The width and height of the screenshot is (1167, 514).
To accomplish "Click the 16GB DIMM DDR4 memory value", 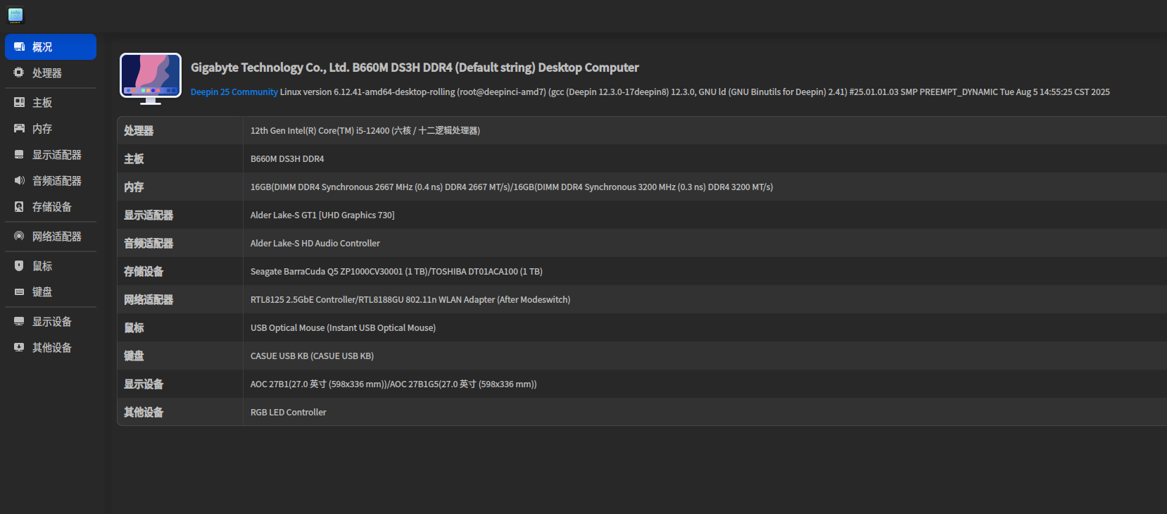I will pos(512,187).
